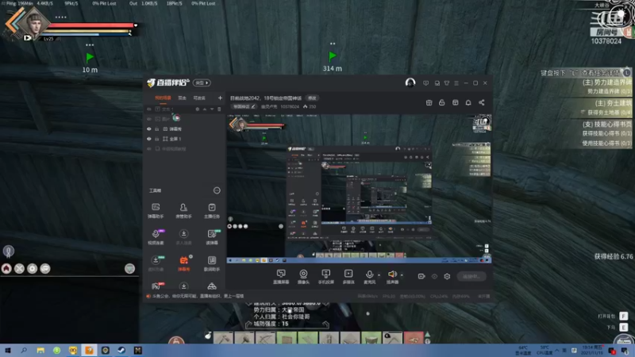The image size is (635, 357).
Task: Hide the 全屏 1 source layer
Action: point(149,139)
